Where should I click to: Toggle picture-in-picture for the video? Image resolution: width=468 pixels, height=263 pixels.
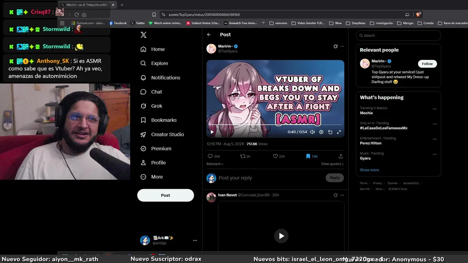(330, 132)
